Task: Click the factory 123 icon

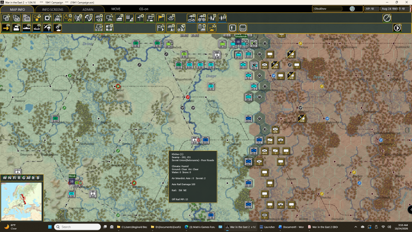Action: point(99,18)
